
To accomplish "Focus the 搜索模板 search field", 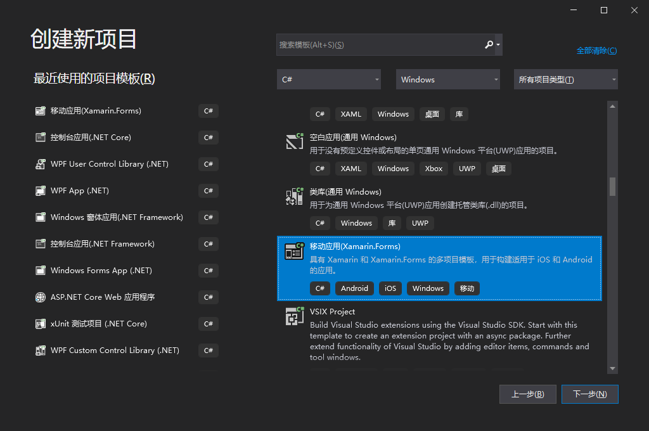I will pyautogui.click(x=380, y=45).
